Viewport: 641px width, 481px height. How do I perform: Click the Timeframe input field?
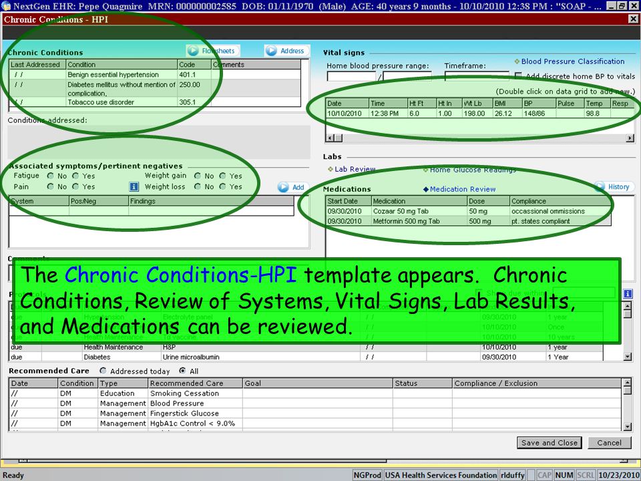click(x=477, y=76)
